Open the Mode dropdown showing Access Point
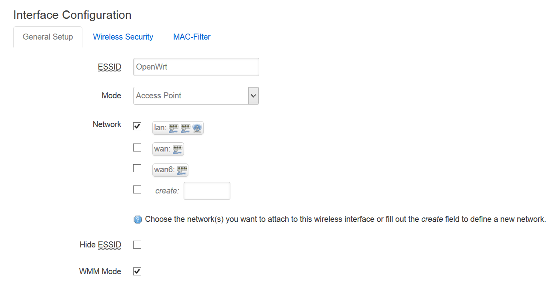This screenshot has height=295, width=560. click(x=196, y=96)
